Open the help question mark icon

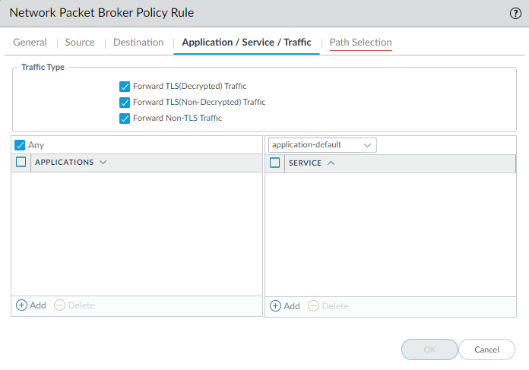tap(515, 13)
